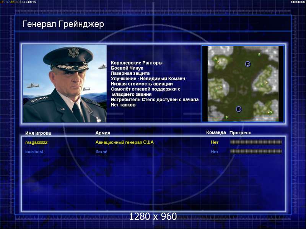Click column header 'Армия'
The height and width of the screenshot is (229, 306).
(103, 133)
